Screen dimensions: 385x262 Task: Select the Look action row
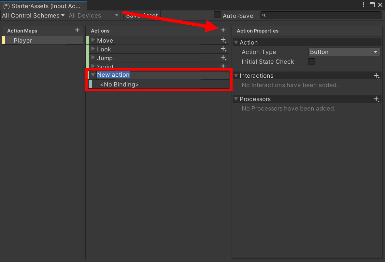[x=157, y=49]
